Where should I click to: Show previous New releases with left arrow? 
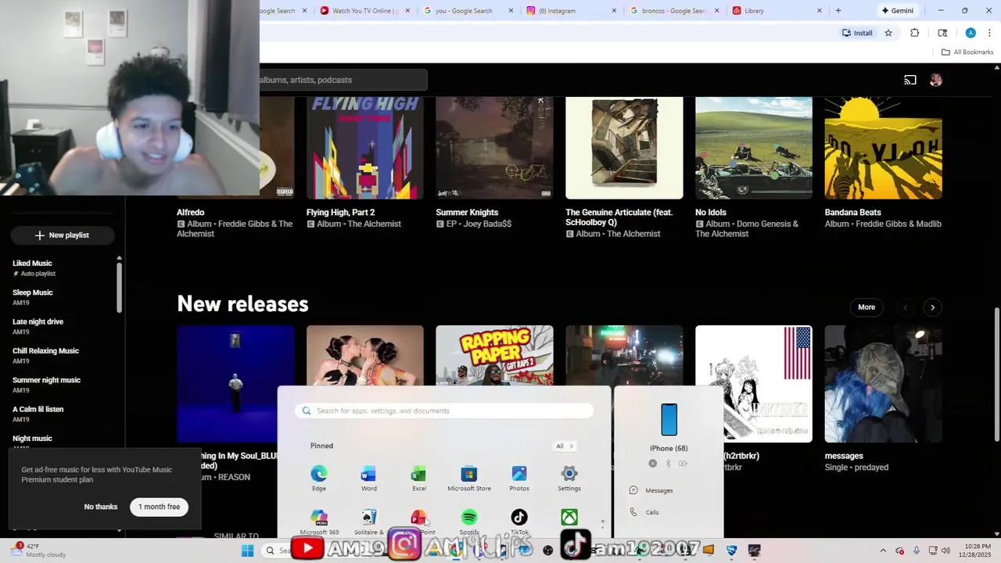coord(906,307)
